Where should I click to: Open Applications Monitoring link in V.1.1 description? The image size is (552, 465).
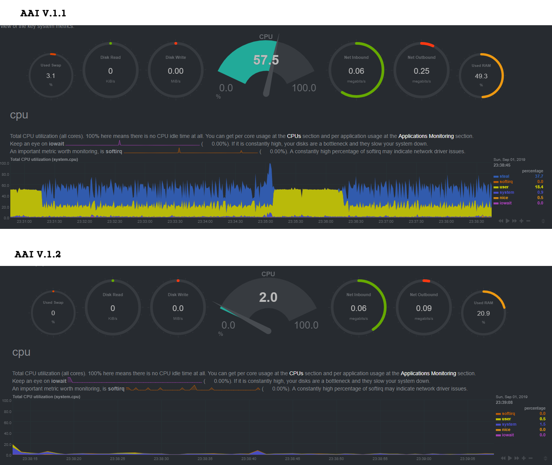click(x=426, y=136)
